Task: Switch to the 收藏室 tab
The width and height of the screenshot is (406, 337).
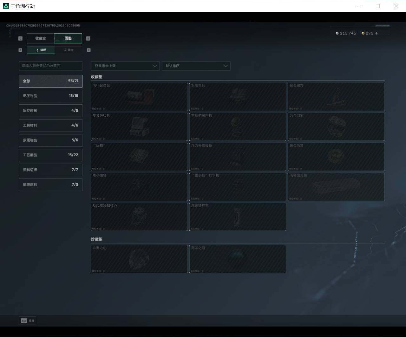Action: (x=41, y=38)
